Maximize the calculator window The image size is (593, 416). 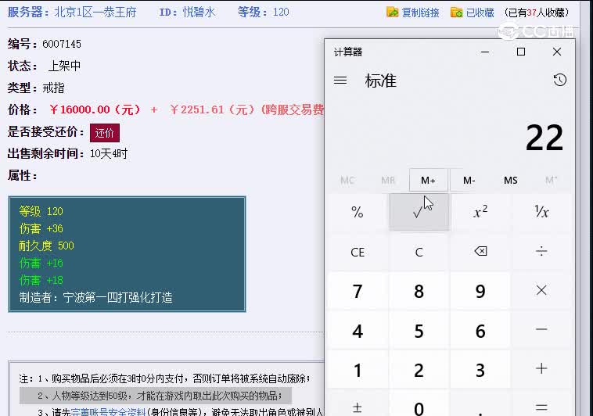tap(521, 52)
